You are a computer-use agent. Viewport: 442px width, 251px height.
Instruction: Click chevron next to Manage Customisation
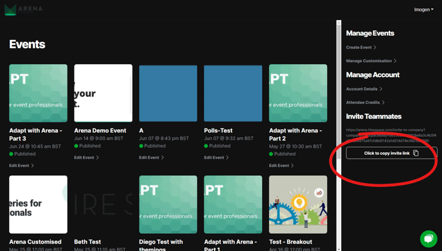click(395, 61)
